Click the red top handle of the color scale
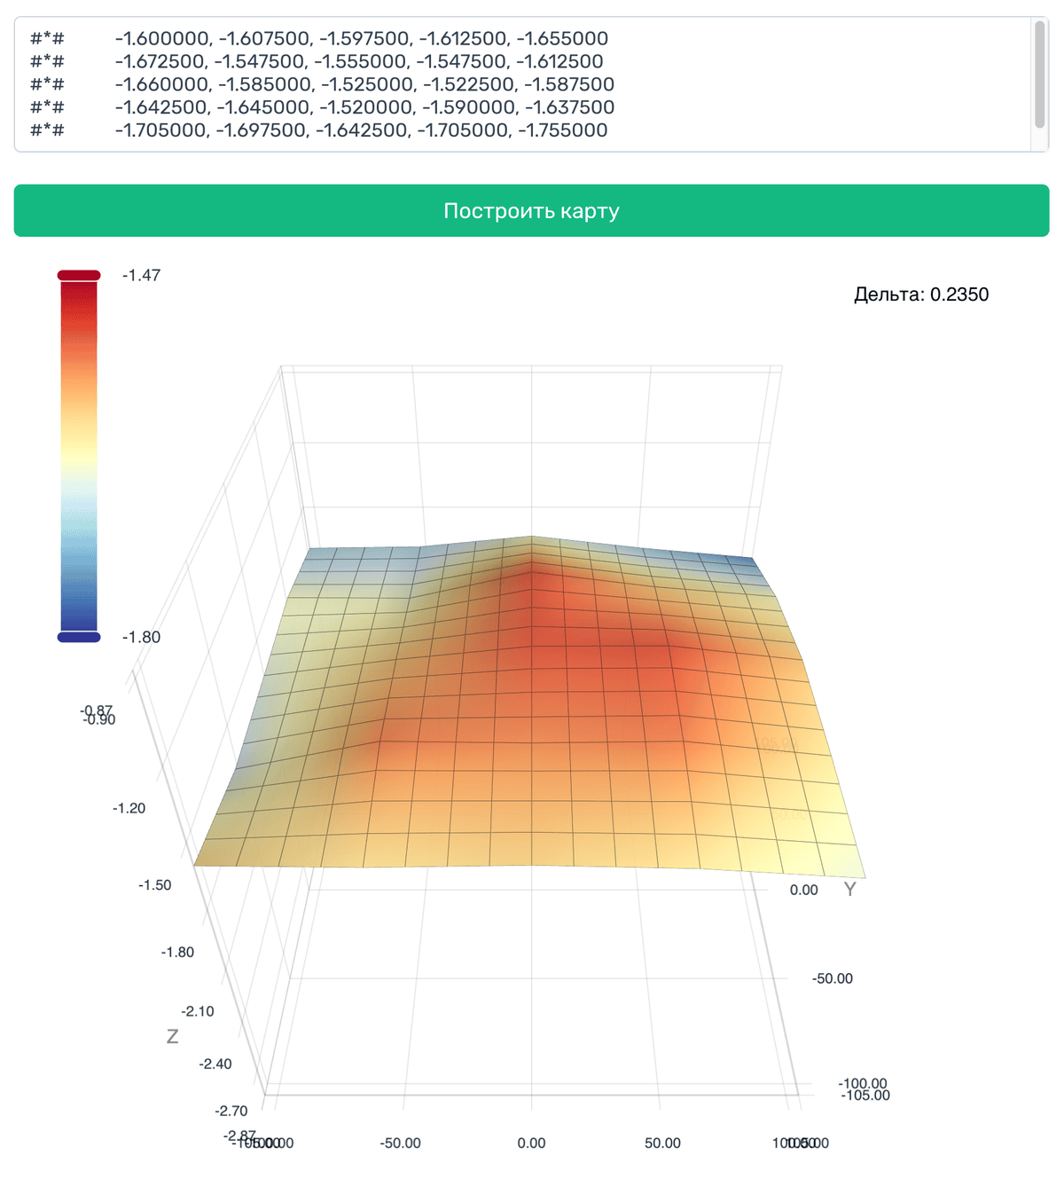Viewport: 1064px width, 1193px height. click(x=79, y=275)
